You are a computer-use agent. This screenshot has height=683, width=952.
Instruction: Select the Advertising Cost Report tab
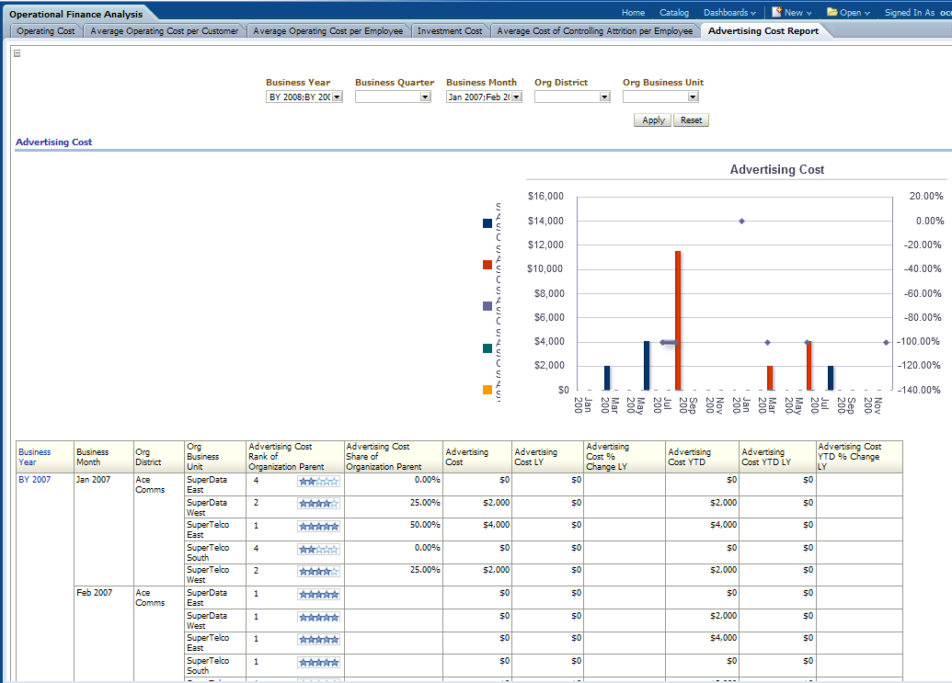(x=763, y=31)
